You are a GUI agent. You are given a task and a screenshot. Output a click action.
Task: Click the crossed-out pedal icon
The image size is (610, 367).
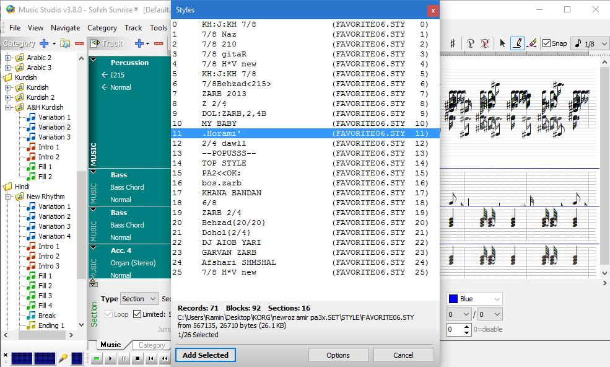point(485,43)
